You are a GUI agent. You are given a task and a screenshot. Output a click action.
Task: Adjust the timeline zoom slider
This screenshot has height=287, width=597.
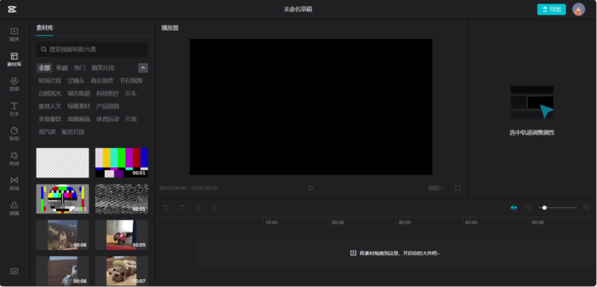(558, 208)
